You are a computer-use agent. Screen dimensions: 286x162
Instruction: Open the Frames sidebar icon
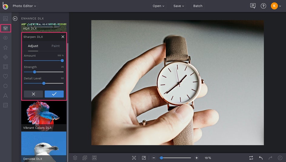tap(5, 66)
